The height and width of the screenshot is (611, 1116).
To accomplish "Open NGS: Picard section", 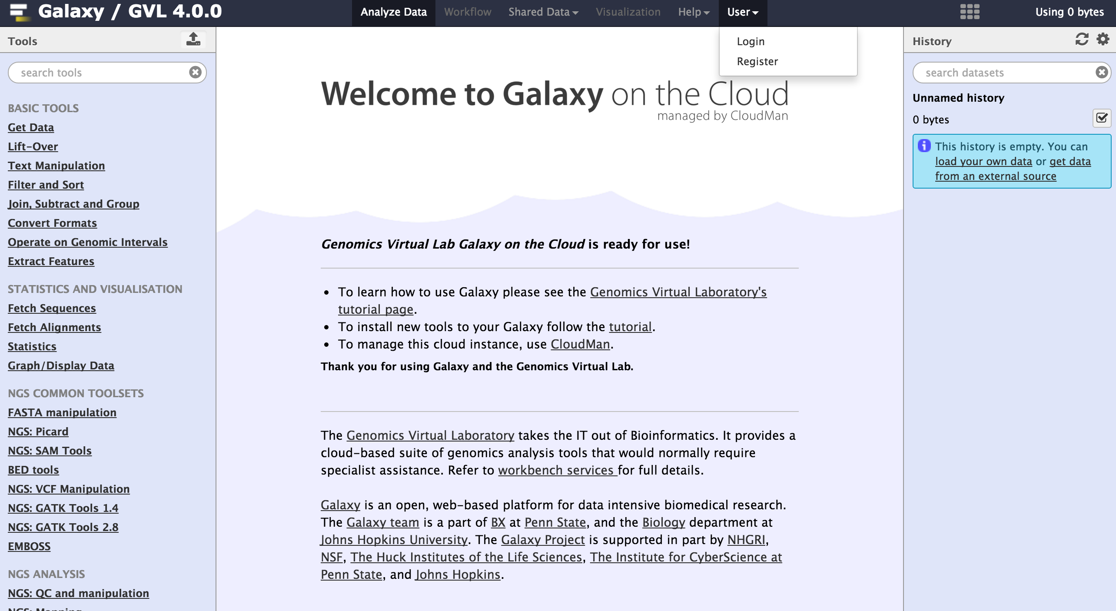I will [38, 432].
